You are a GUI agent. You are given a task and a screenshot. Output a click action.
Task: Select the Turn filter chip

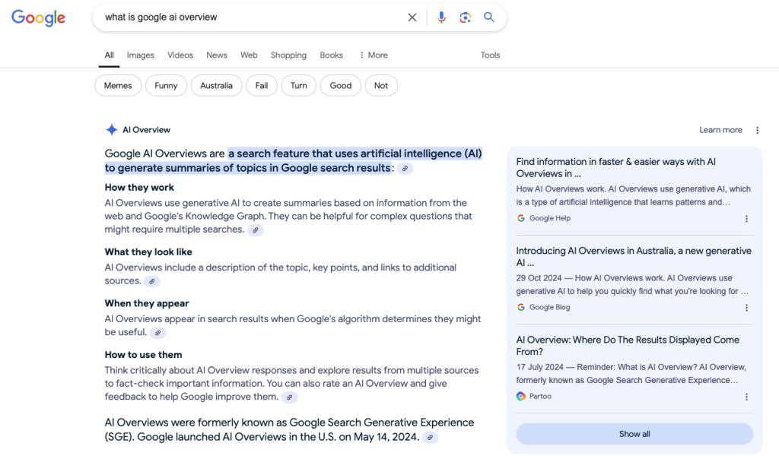(298, 85)
